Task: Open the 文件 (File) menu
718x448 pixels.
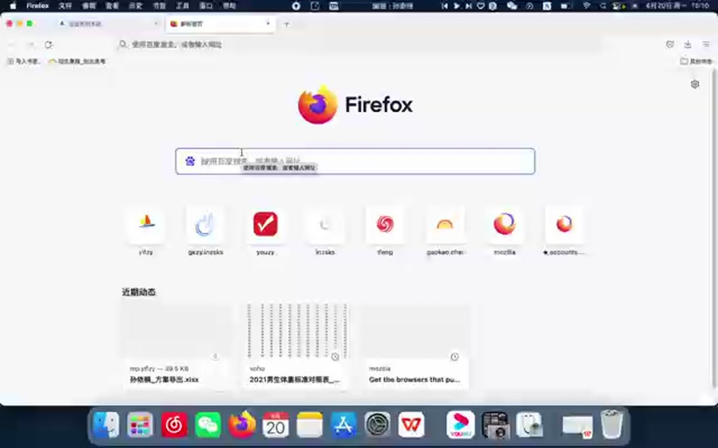Action: point(66,6)
